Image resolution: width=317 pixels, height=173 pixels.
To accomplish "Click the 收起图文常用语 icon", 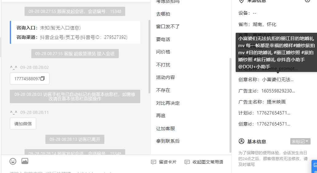I will [x=187, y=162].
